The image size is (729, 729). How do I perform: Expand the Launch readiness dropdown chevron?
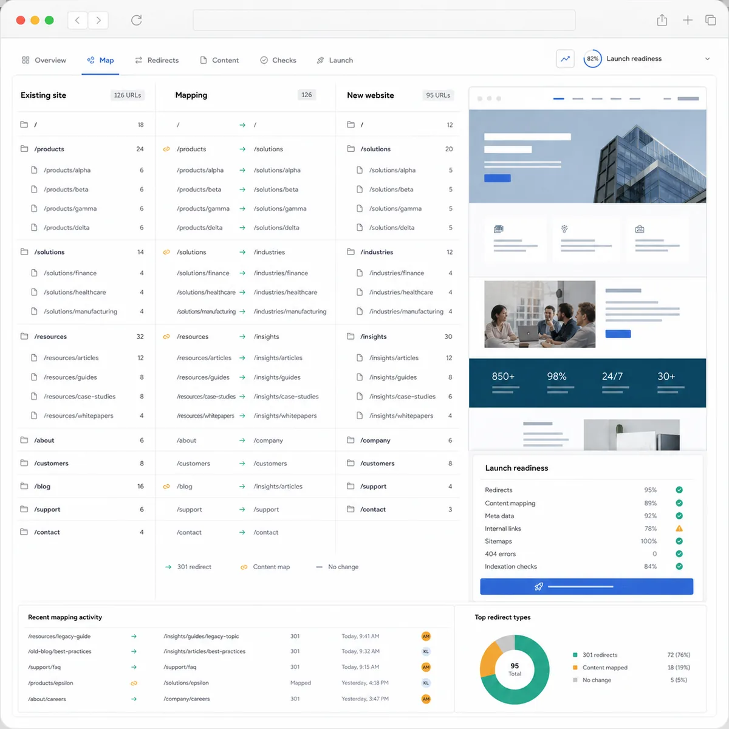coord(707,59)
